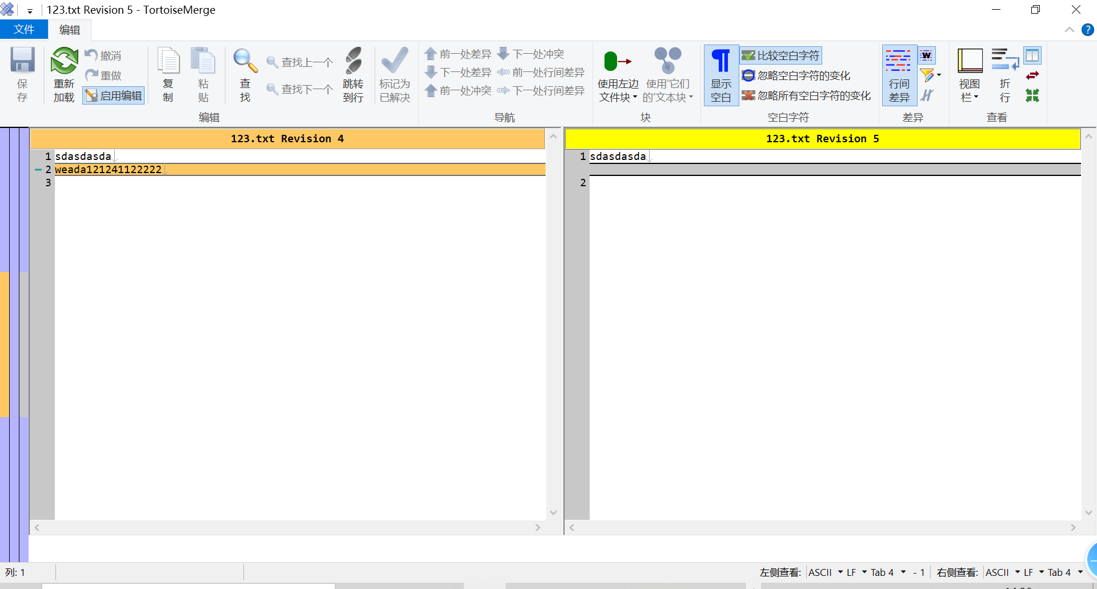Open Go To Line (跳转到行)

click(353, 75)
